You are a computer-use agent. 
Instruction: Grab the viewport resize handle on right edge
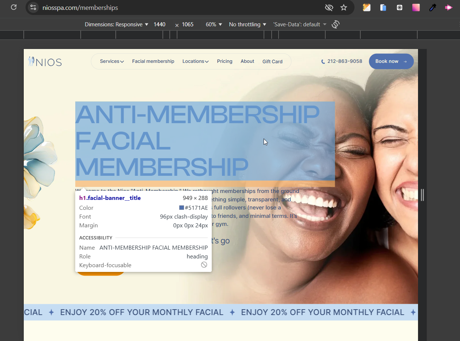tap(422, 195)
